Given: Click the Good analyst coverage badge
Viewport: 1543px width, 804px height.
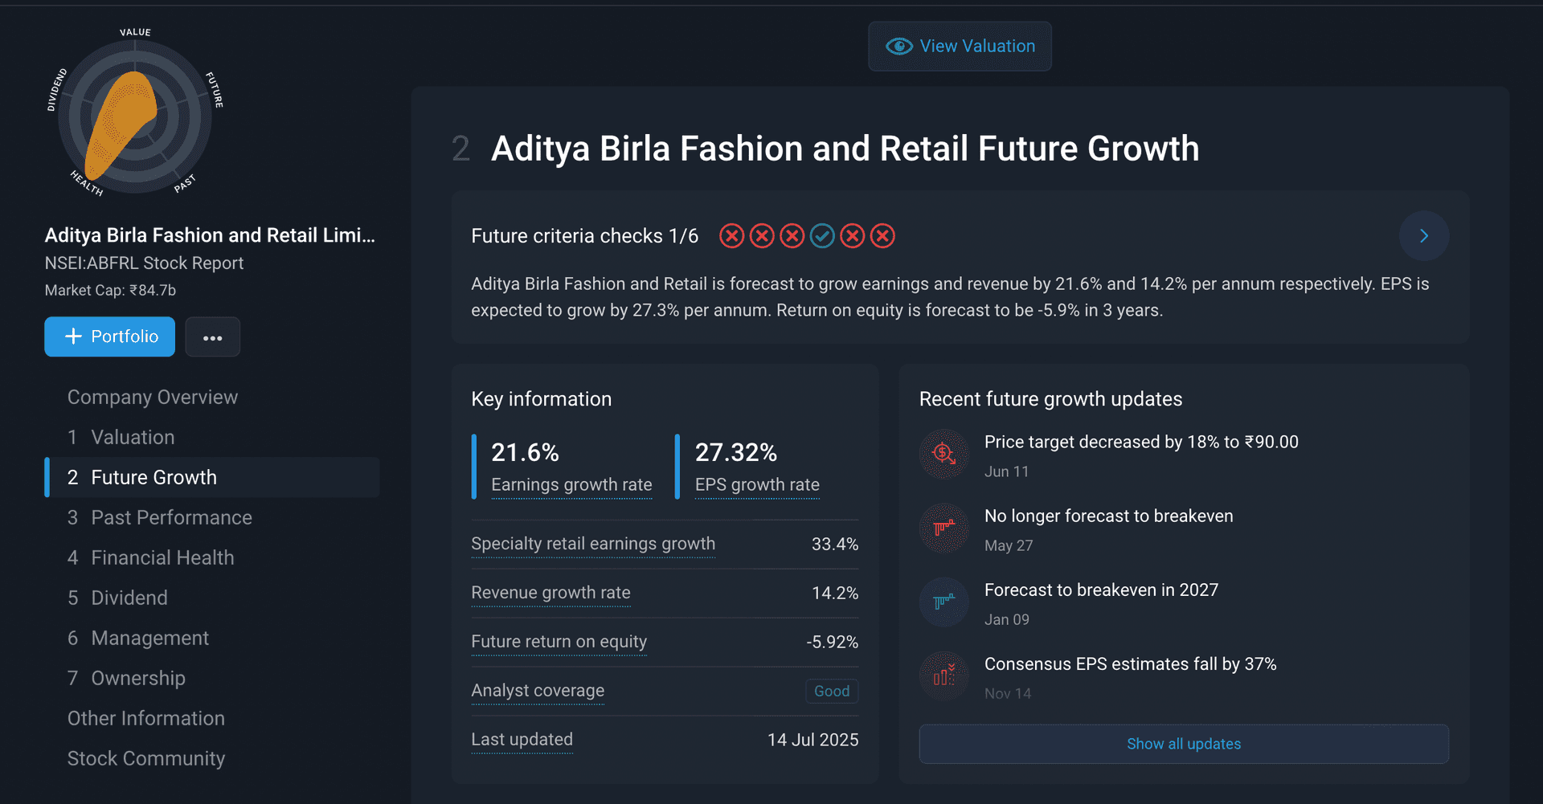Looking at the screenshot, I should coord(832,692).
